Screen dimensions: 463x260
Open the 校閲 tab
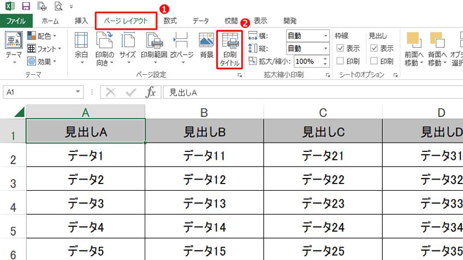tap(231, 21)
